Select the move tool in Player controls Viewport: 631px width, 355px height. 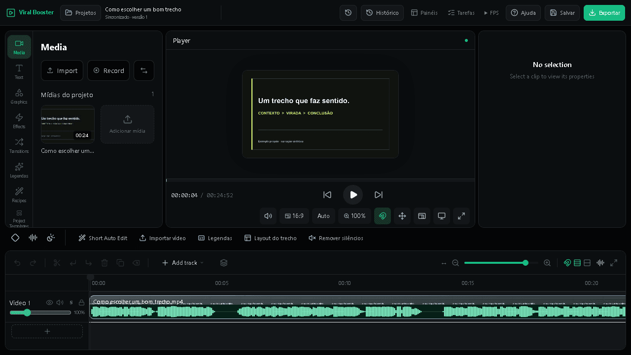[402, 216]
